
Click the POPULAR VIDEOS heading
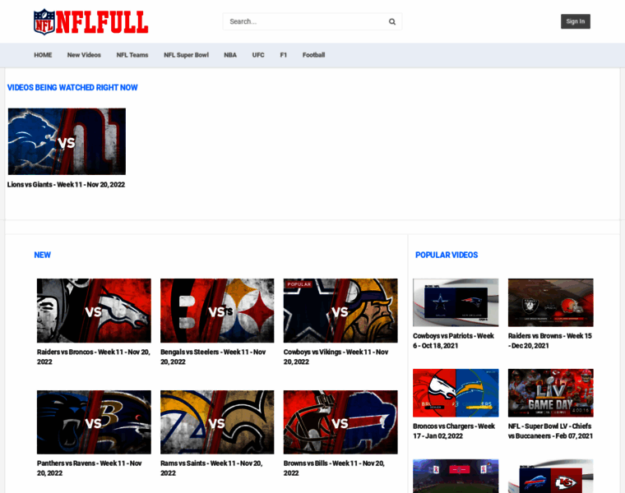(x=447, y=256)
